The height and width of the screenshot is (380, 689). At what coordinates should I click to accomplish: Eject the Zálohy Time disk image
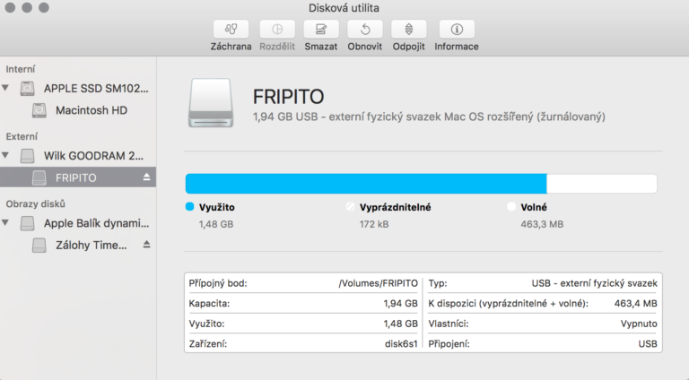[147, 245]
